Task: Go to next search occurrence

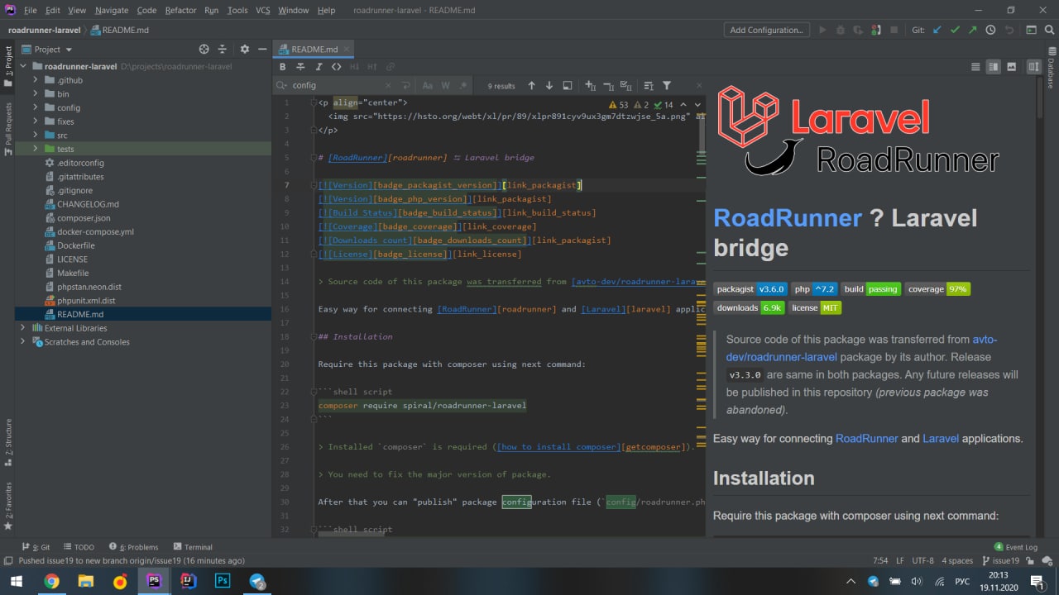Action: click(549, 85)
